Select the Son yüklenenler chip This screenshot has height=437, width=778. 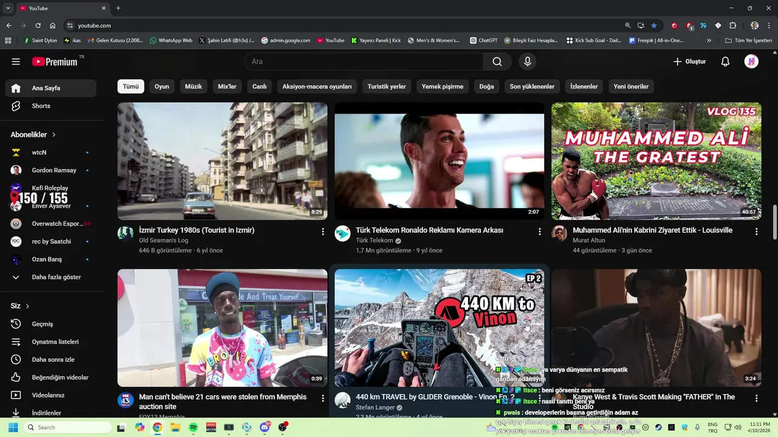point(532,86)
